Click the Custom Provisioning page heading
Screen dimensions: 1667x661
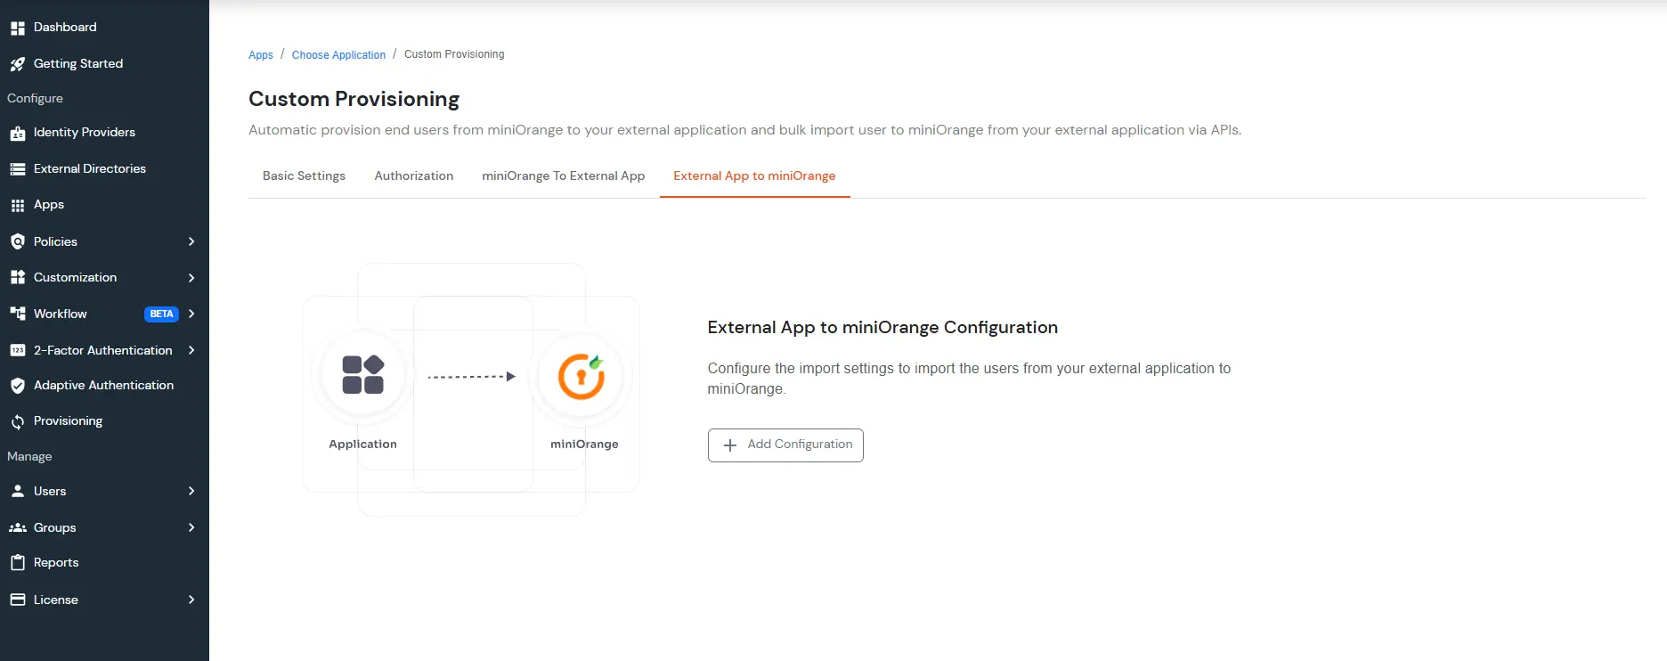[x=354, y=99]
